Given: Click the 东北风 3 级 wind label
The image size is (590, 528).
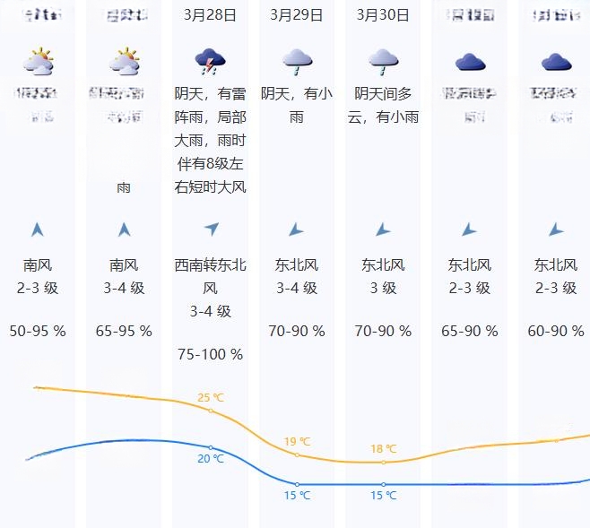Looking at the screenshot, I should click(x=383, y=276).
